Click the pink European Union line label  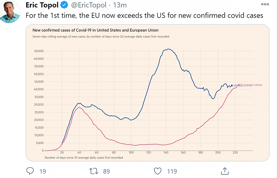251,85
